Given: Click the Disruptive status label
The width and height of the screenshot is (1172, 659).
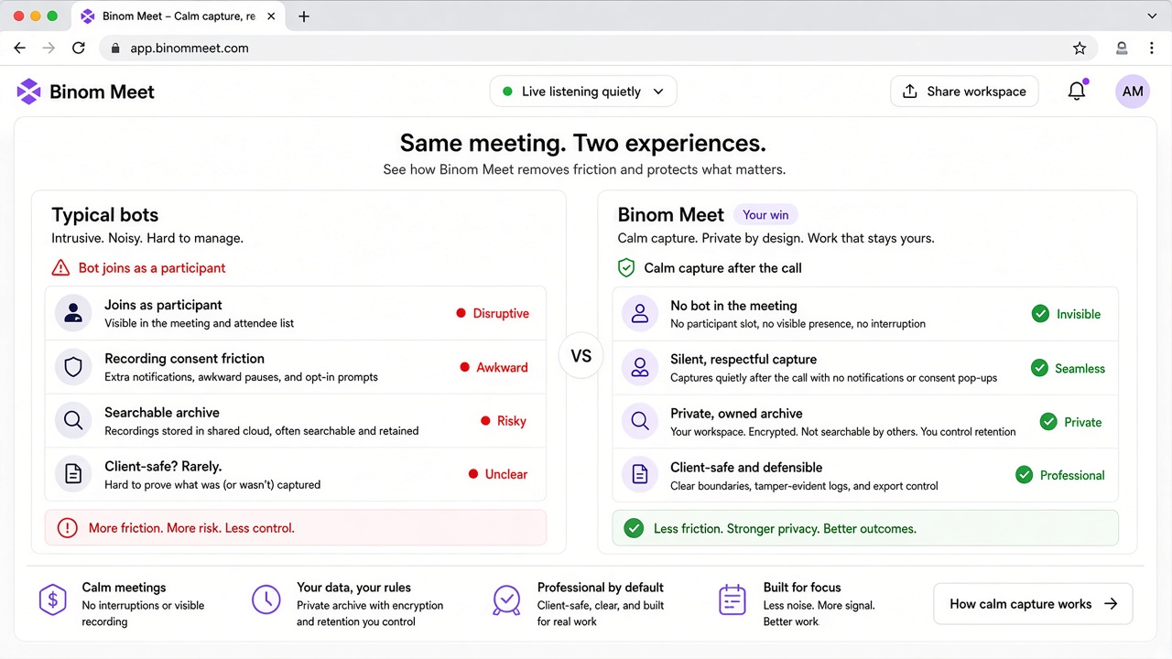Looking at the screenshot, I should coord(493,313).
